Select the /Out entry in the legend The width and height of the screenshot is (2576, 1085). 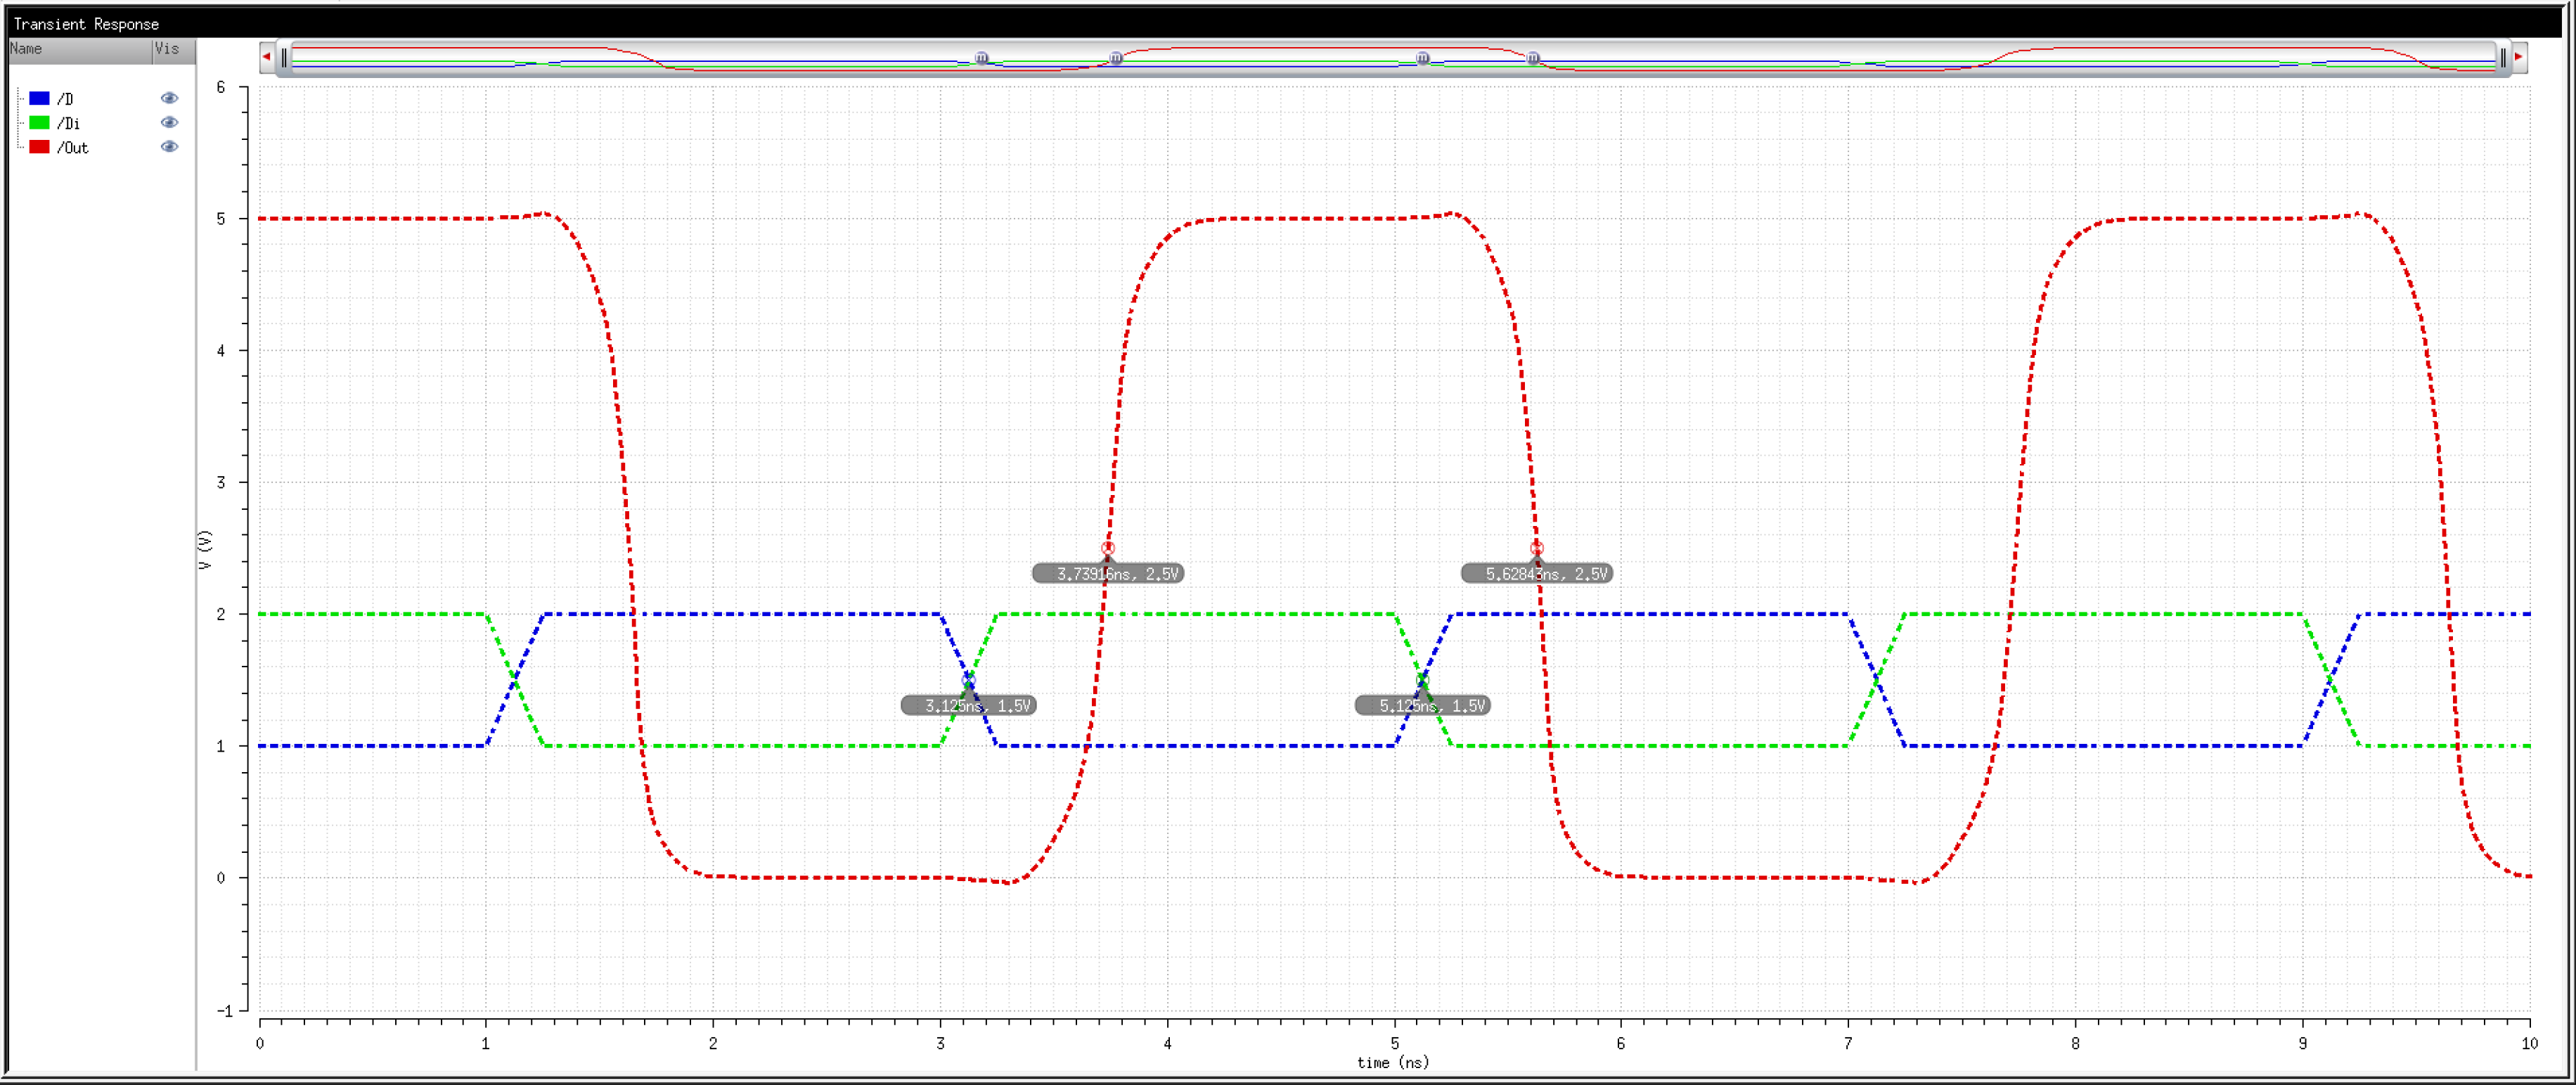click(73, 148)
